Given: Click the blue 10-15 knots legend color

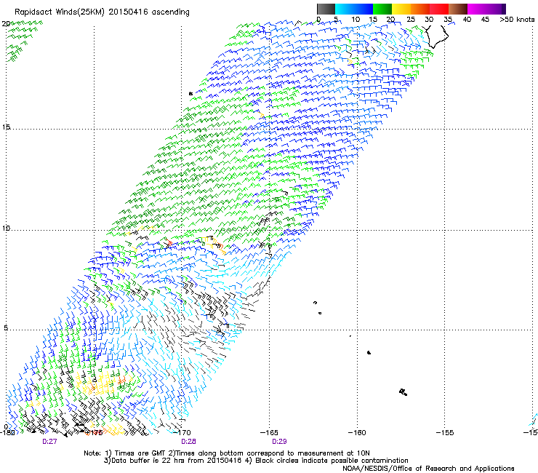Looking at the screenshot, I should [x=364, y=9].
